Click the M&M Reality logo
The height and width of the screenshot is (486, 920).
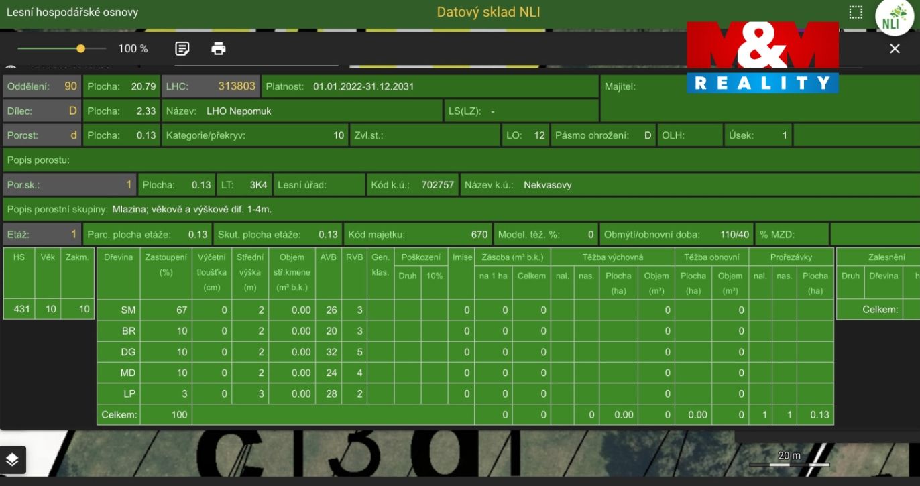[762, 57]
